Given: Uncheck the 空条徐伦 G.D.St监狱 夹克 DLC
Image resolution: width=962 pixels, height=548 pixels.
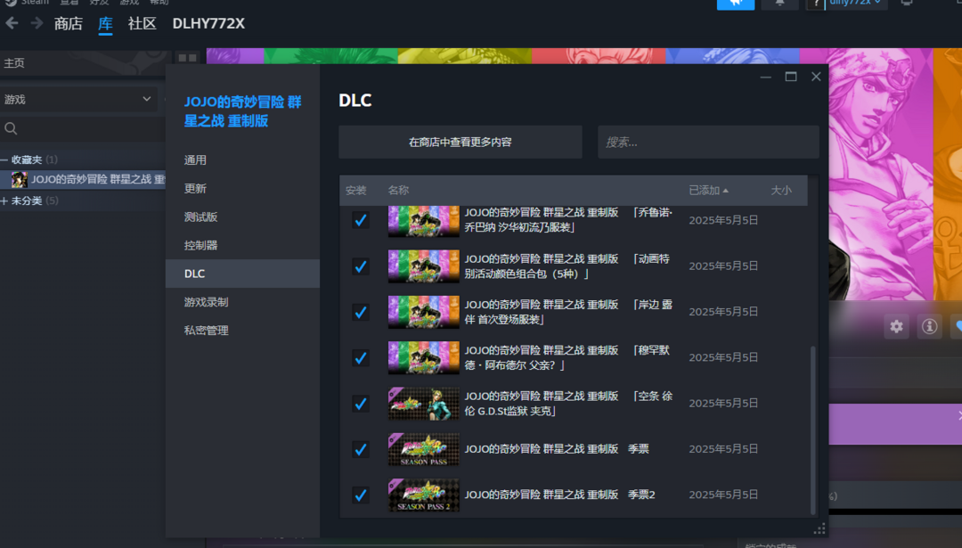Looking at the screenshot, I should click(x=361, y=403).
